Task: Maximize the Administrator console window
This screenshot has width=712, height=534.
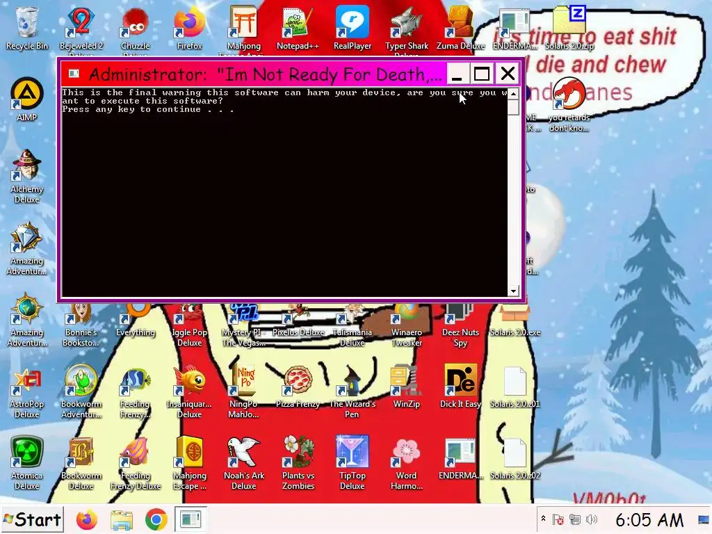Action: (x=482, y=74)
